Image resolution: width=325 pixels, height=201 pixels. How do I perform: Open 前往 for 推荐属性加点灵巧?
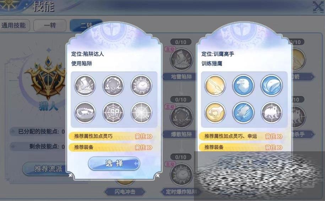(x=143, y=136)
